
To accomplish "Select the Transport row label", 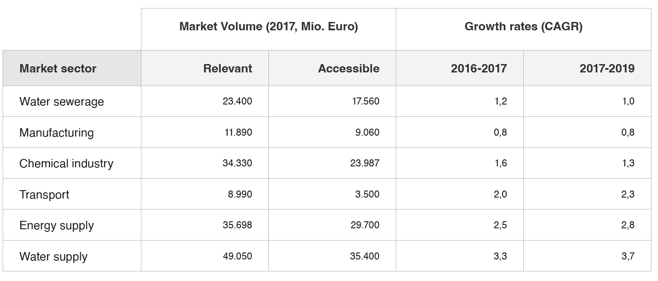I will click(44, 195).
